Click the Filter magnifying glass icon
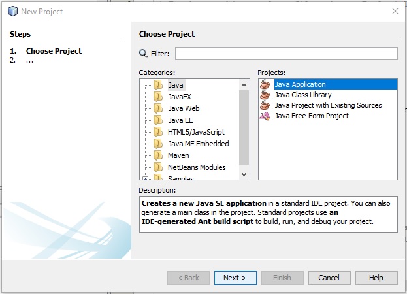407x294 pixels. tap(143, 54)
